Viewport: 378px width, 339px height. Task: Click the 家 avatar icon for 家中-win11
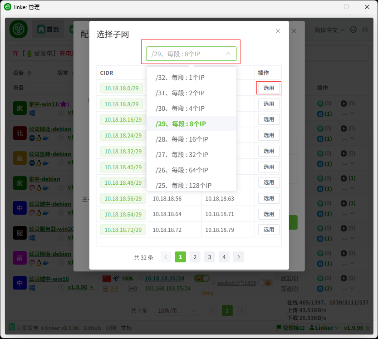(20, 108)
